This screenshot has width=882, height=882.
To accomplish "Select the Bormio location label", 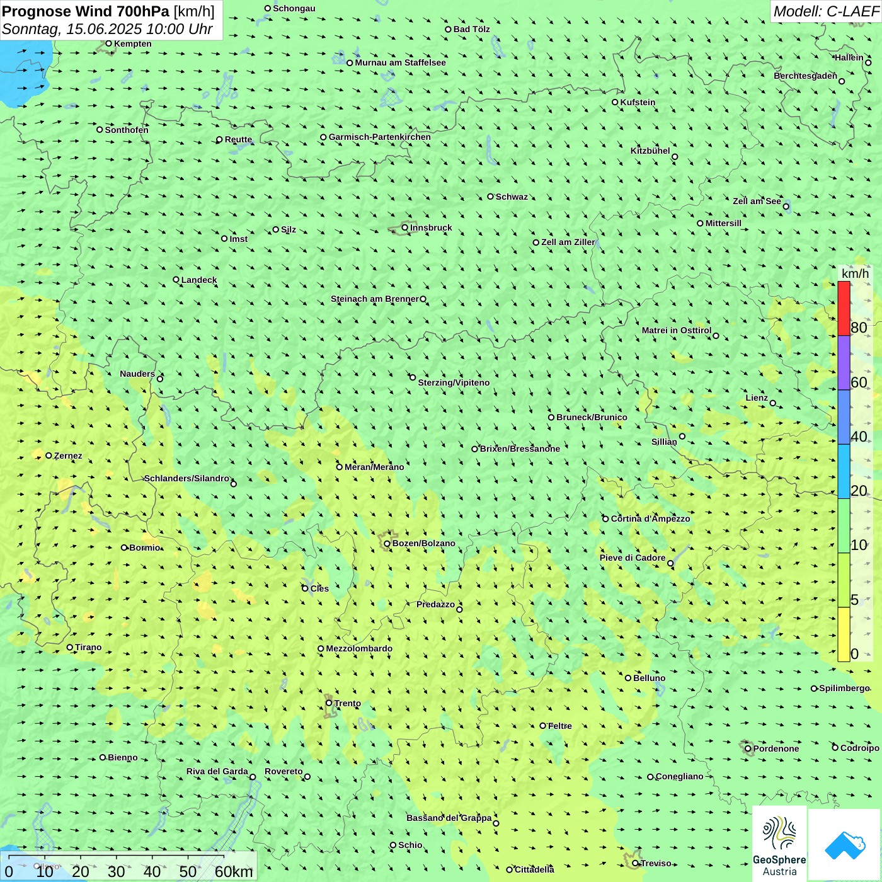I will (145, 547).
